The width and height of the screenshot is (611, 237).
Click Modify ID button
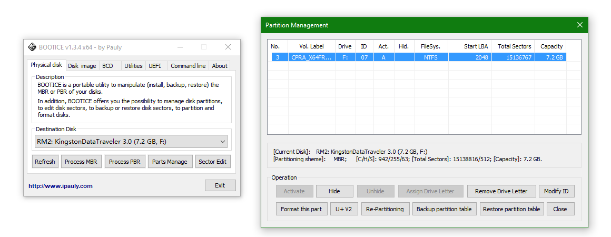pos(556,191)
